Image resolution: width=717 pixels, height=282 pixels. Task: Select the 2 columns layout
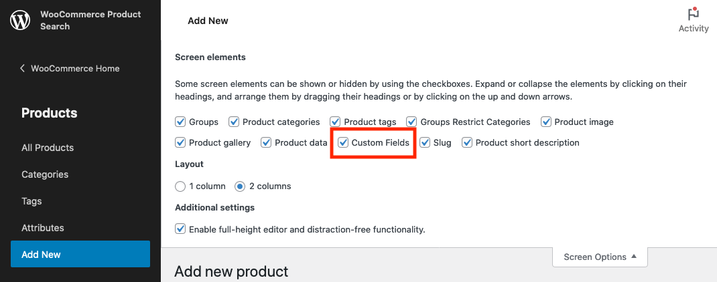point(240,186)
